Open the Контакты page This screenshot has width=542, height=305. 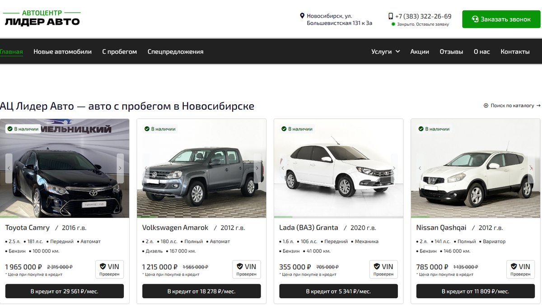click(515, 51)
